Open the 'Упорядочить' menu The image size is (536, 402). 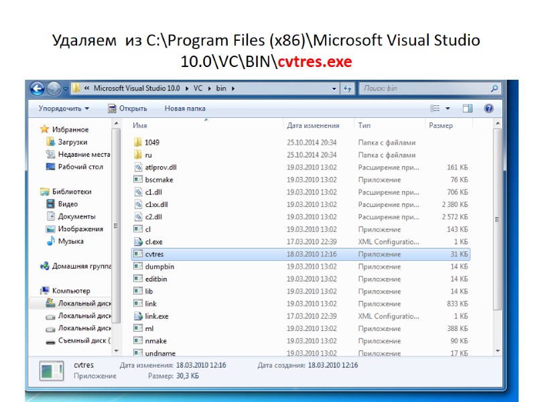tap(64, 109)
